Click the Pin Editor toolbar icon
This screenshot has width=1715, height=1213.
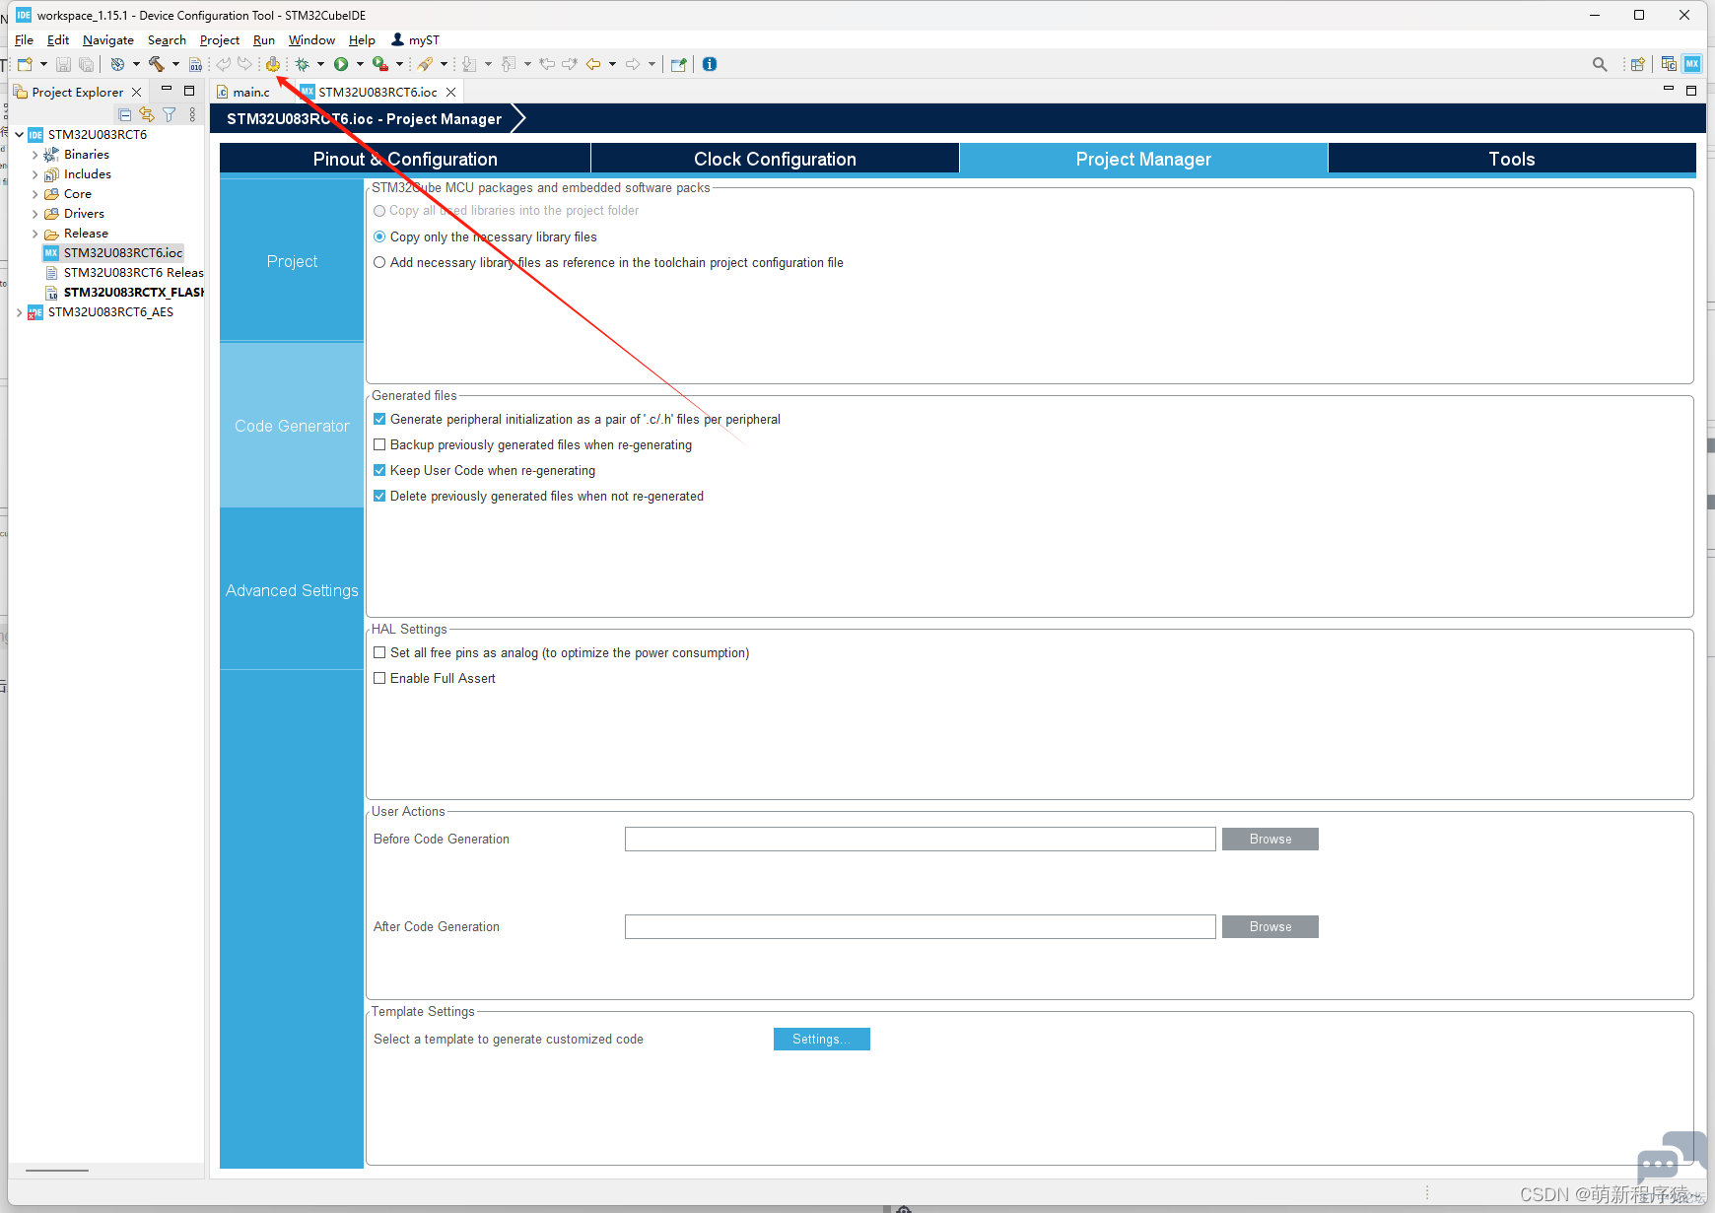click(678, 64)
